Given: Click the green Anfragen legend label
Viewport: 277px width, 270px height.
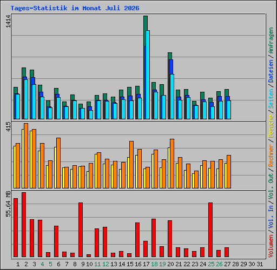Looking at the screenshot, I should [x=271, y=40].
